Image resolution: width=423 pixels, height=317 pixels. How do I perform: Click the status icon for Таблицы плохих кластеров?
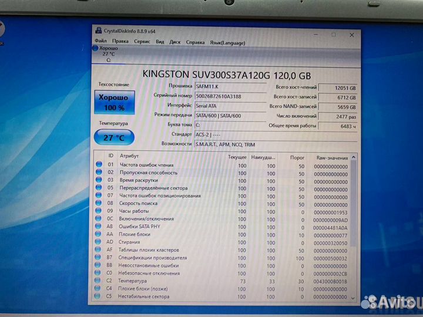point(98,249)
